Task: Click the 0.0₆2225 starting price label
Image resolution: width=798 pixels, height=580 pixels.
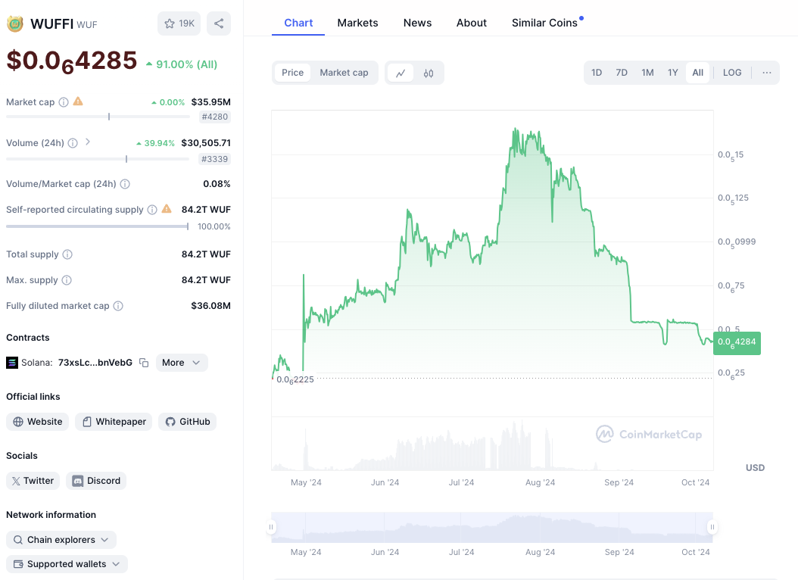Action: (x=295, y=380)
